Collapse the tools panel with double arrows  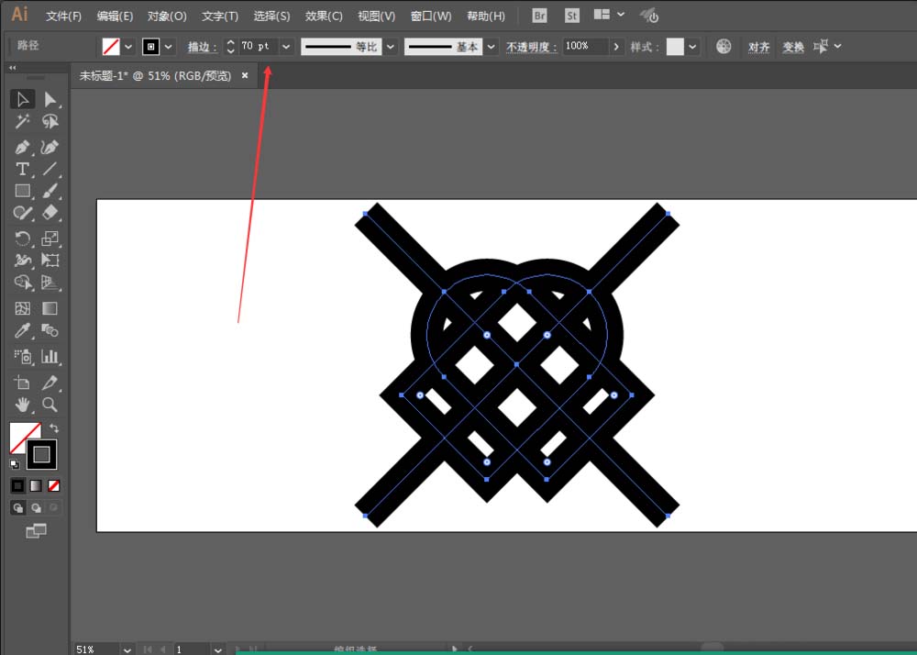(x=12, y=68)
